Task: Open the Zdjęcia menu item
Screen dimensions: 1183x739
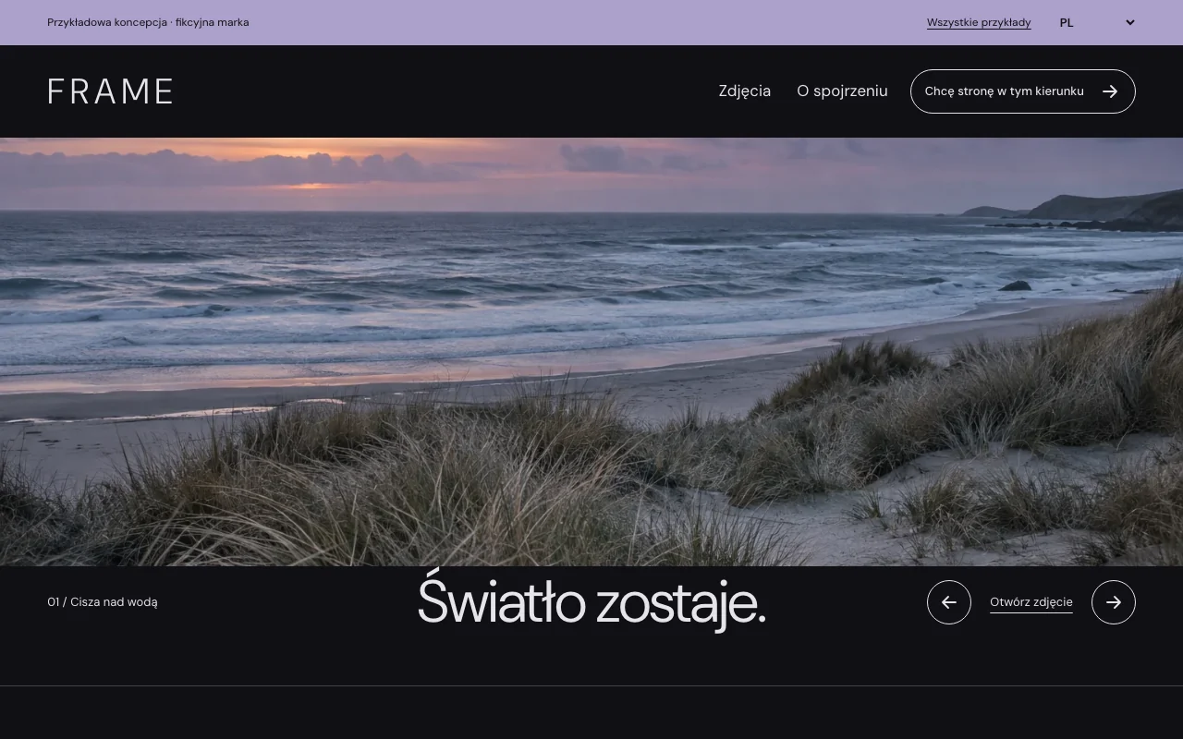Action: coord(745,91)
